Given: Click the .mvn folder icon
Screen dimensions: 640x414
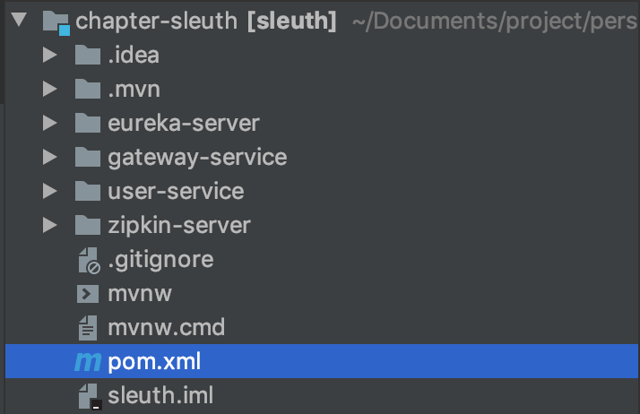Looking at the screenshot, I should tap(88, 89).
